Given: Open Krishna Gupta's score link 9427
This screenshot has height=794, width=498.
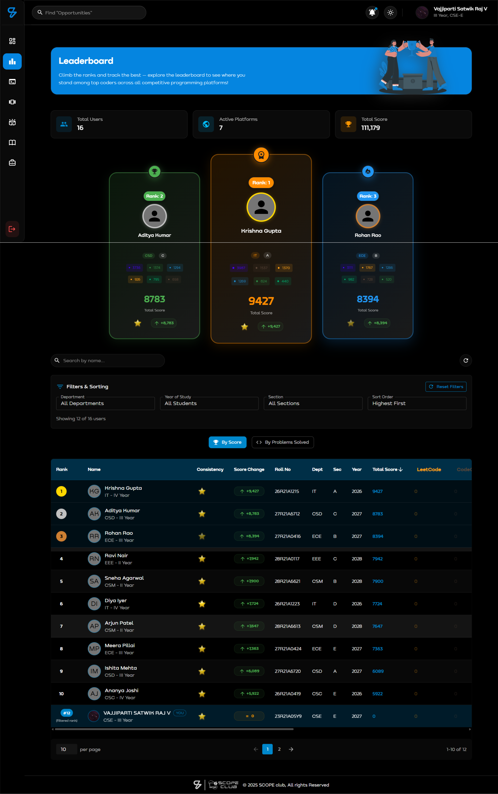Looking at the screenshot, I should pos(377,491).
